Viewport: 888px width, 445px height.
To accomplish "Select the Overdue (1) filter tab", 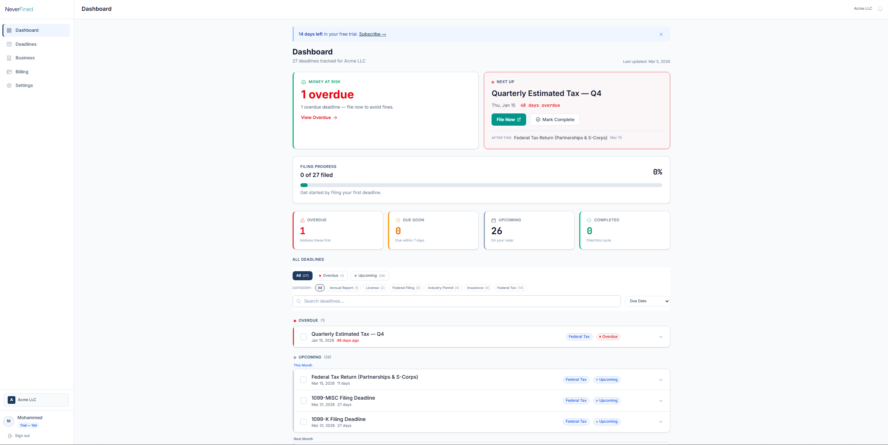I will (x=331, y=276).
